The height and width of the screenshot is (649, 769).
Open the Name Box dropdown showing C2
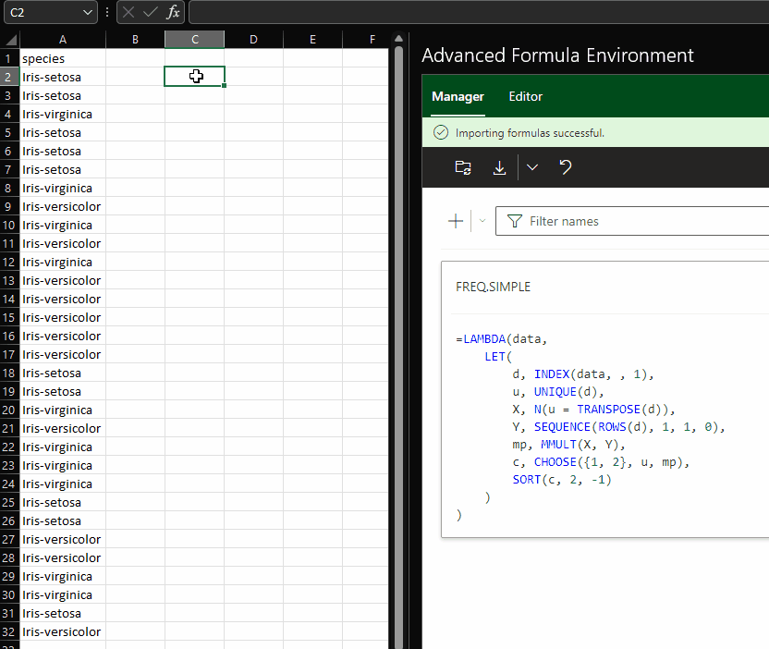click(88, 12)
